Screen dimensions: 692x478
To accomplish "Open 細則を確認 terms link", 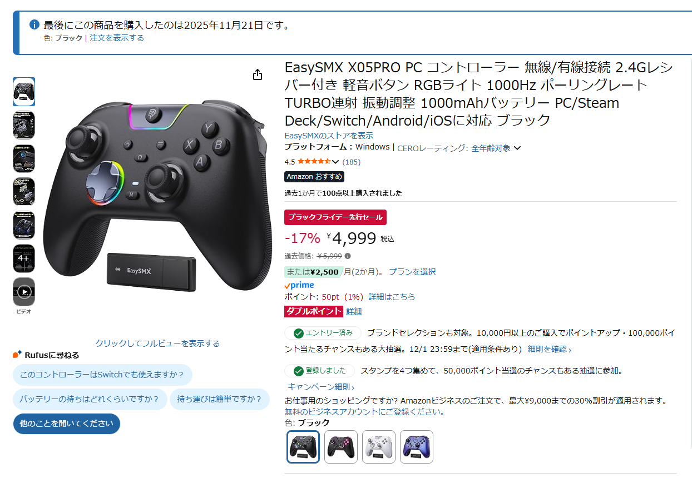I will [x=550, y=349].
